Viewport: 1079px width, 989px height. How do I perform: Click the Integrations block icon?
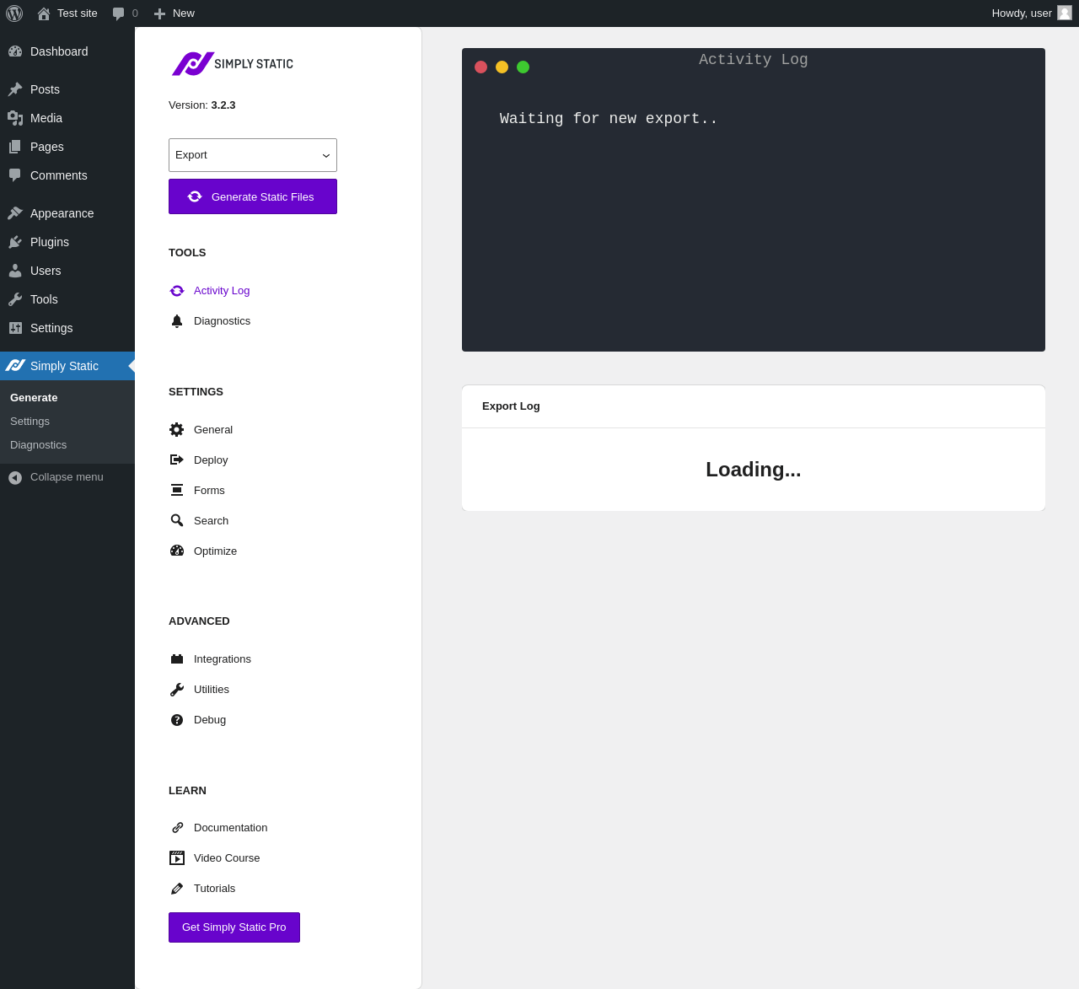(177, 659)
